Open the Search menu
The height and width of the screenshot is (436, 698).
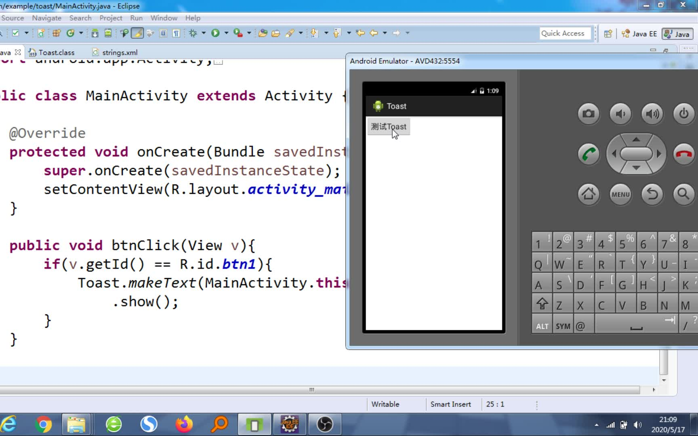80,18
